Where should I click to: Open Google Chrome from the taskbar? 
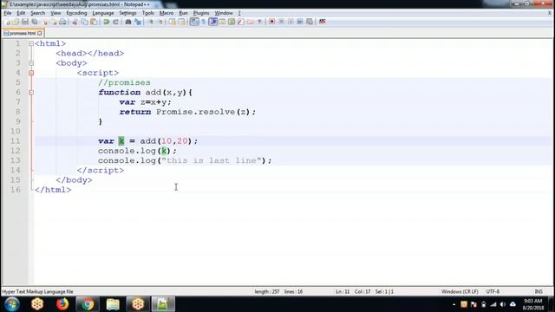88,304
